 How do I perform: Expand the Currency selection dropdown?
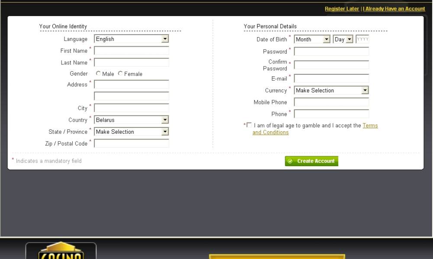tap(331, 90)
